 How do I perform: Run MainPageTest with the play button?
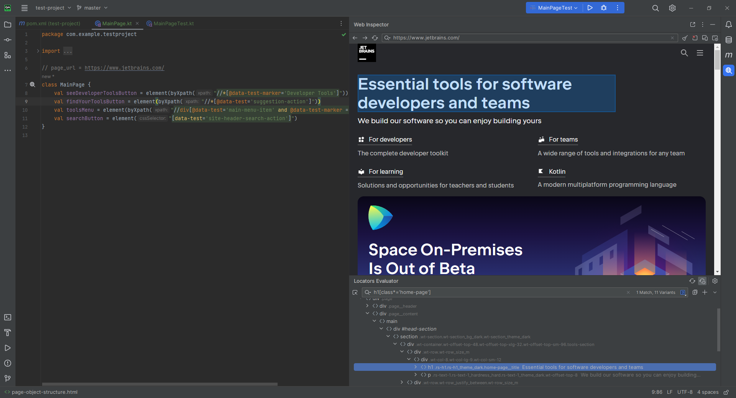pos(590,8)
